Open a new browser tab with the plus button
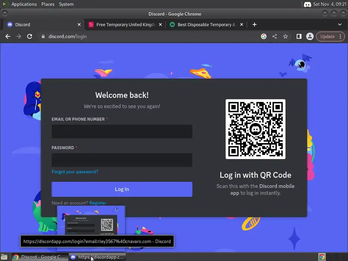Image resolution: width=348 pixels, height=261 pixels. (254, 24)
